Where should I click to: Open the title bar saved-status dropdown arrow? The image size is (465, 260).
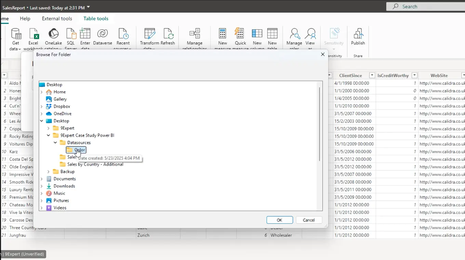89,7
